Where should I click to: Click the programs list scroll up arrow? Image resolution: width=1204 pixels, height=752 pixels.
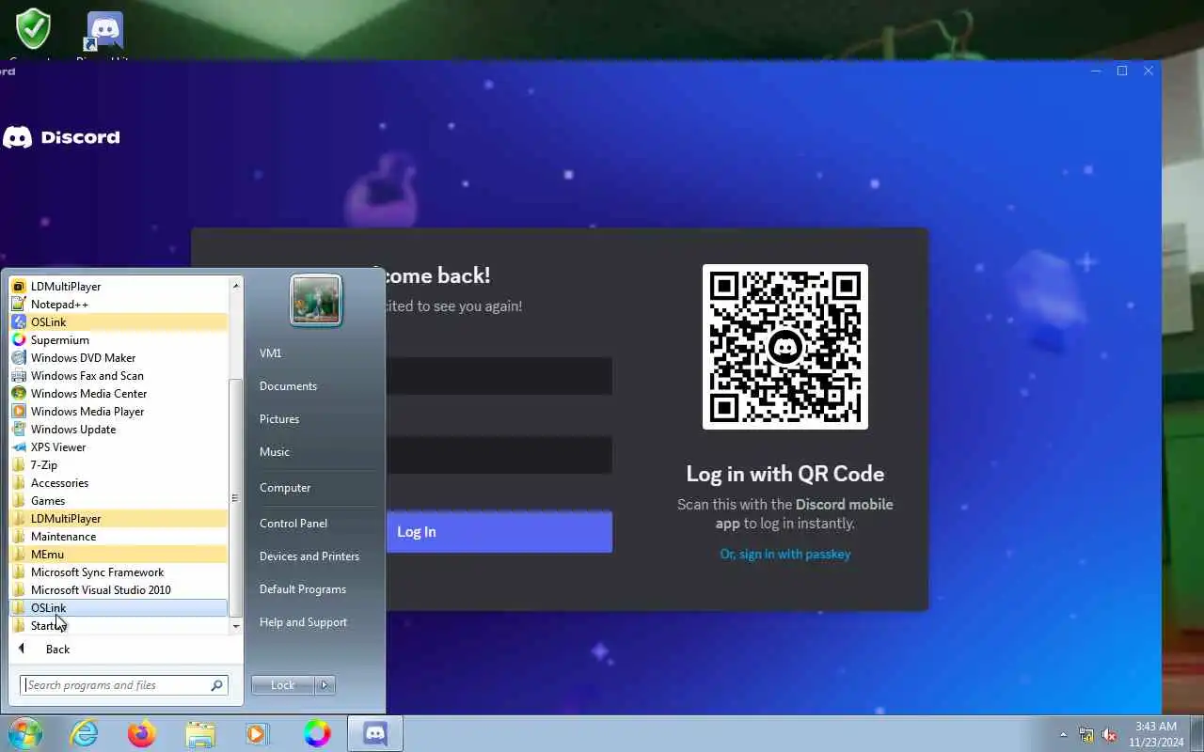(236, 285)
